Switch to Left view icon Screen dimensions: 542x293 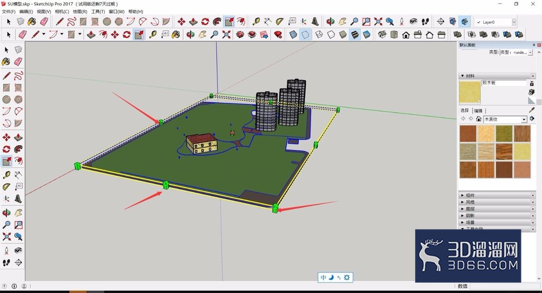coord(441,35)
